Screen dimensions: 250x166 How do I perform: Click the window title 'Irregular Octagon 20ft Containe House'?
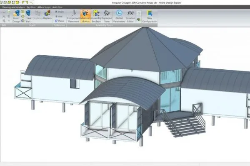click(133, 2)
